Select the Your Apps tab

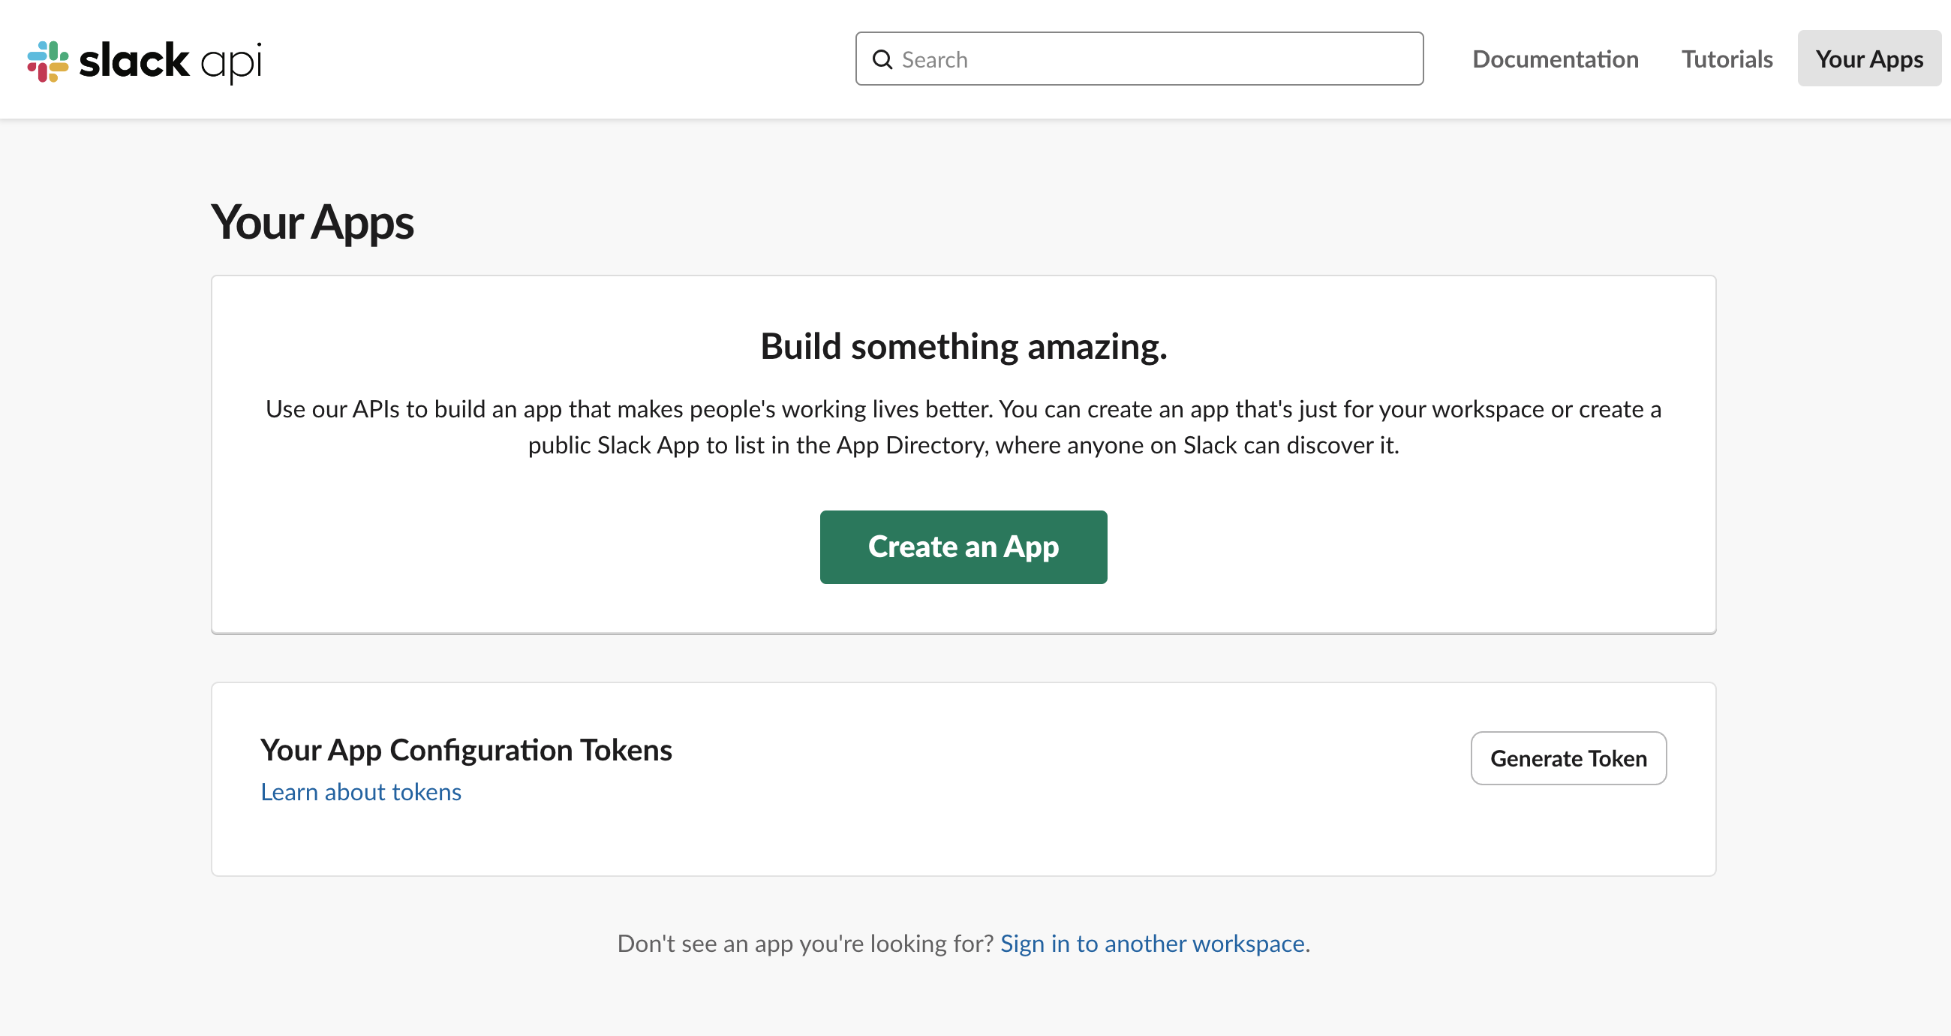(1869, 59)
